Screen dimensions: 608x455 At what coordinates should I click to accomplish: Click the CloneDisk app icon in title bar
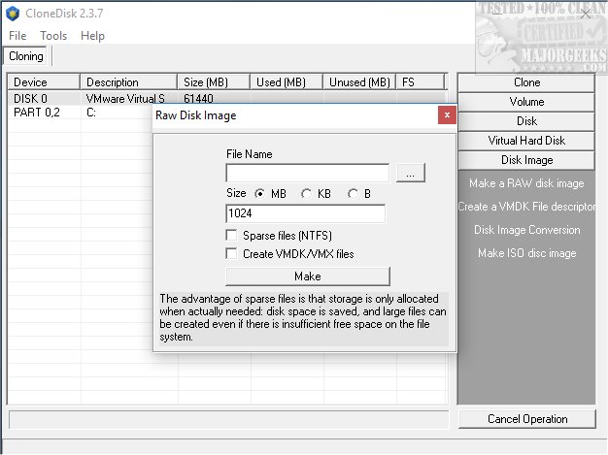[x=13, y=14]
